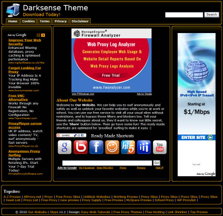Image resolution: width=223 pixels, height=216 pixels.
Task: Open Top Proxies footer link
Action: [x=199, y=212]
